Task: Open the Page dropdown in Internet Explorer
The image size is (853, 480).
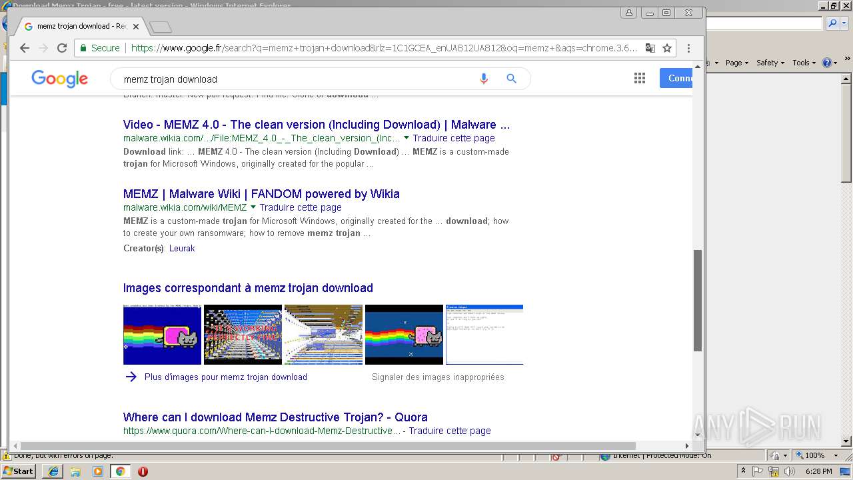Action: [737, 63]
